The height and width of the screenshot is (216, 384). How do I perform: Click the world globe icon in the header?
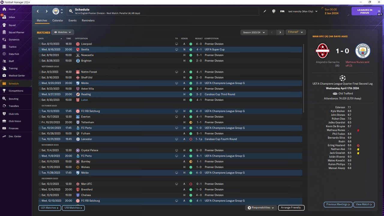(x=274, y=11)
